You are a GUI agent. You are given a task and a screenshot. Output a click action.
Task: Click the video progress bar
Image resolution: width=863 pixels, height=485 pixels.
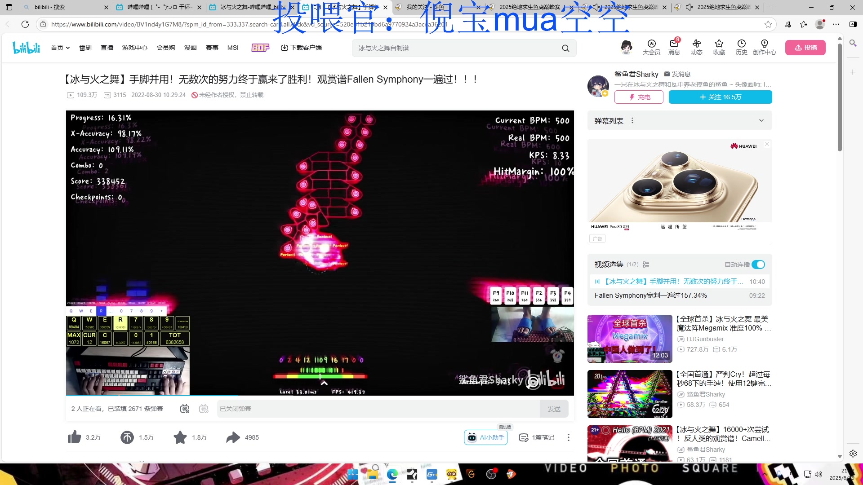320,395
